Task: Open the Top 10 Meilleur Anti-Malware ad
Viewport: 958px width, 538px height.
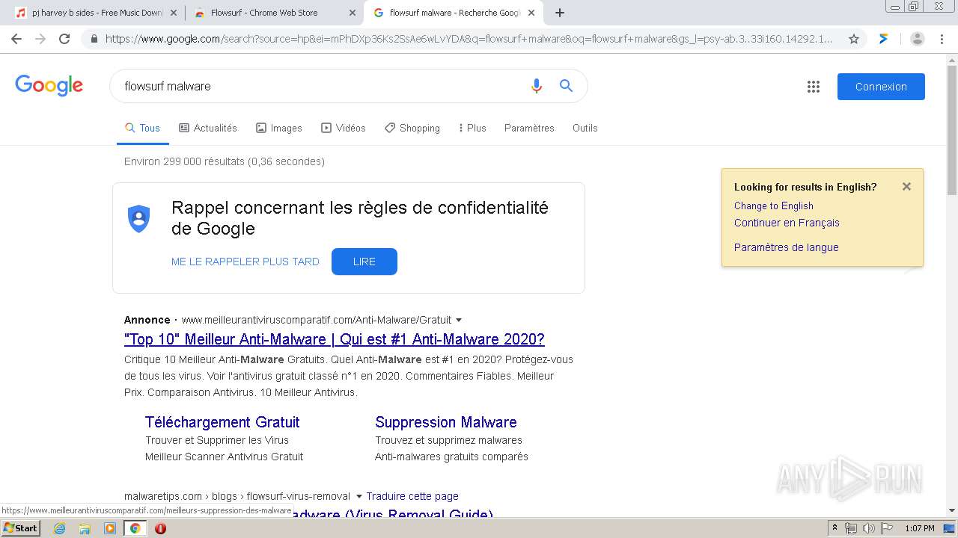Action: pyautogui.click(x=335, y=339)
